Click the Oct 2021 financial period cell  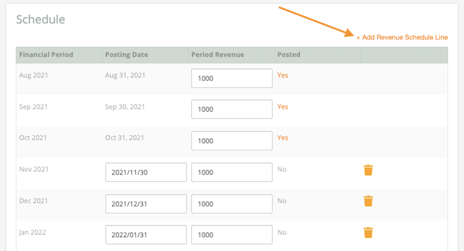pos(33,138)
